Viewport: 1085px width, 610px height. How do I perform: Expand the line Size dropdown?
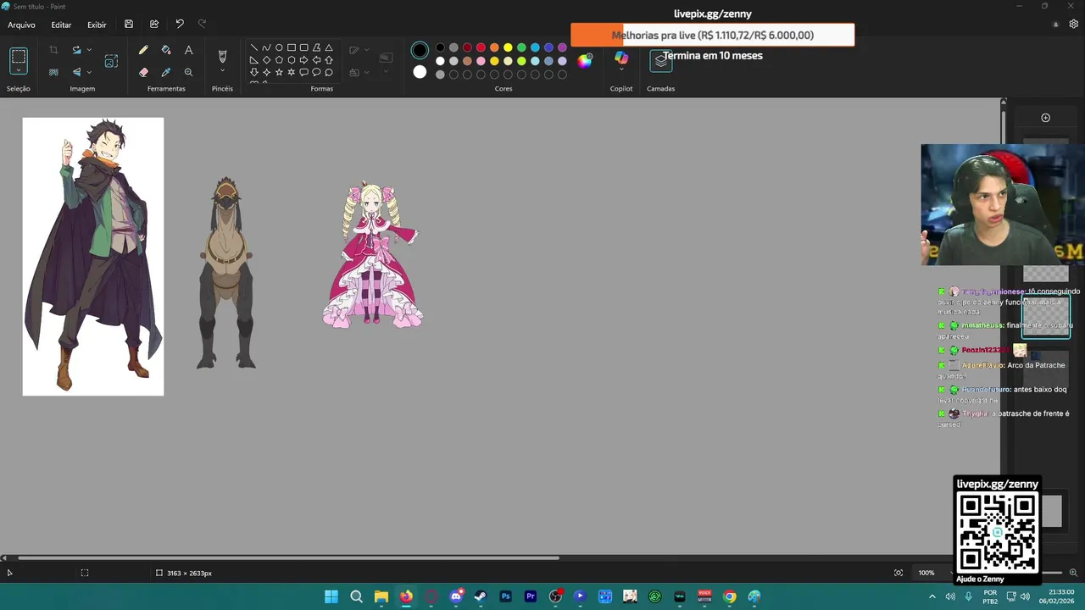pyautogui.click(x=386, y=71)
